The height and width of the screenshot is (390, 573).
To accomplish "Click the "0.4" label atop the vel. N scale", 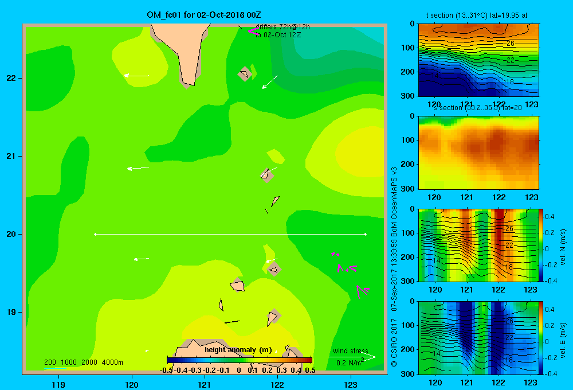I will point(550,217).
